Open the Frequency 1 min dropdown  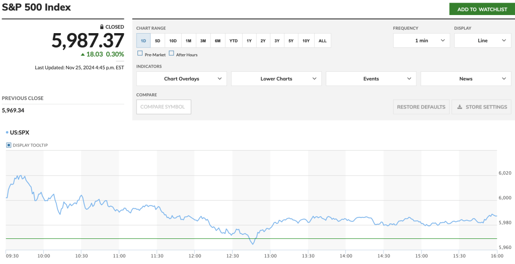coord(421,41)
